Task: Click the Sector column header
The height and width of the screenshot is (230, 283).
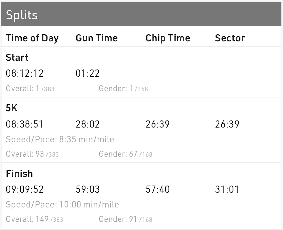Action: coord(230,38)
